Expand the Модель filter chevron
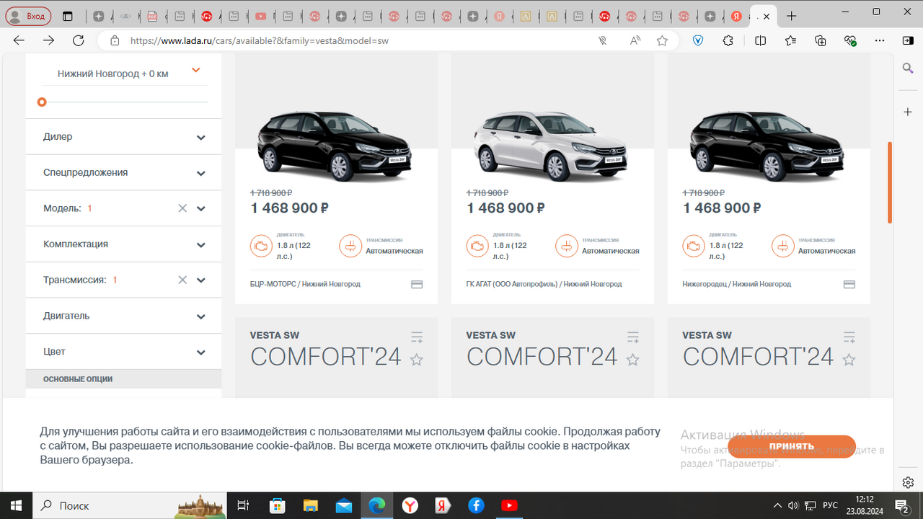Image resolution: width=923 pixels, height=519 pixels. [201, 209]
